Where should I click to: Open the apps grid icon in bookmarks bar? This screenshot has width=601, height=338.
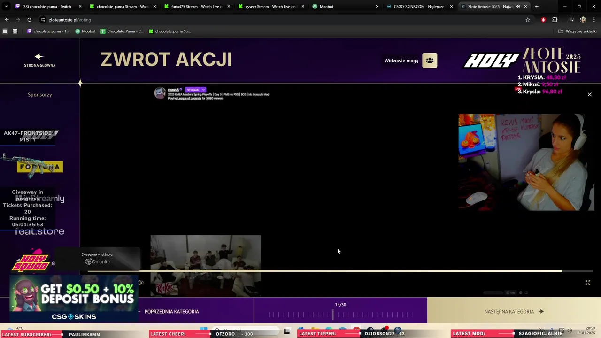[15, 31]
